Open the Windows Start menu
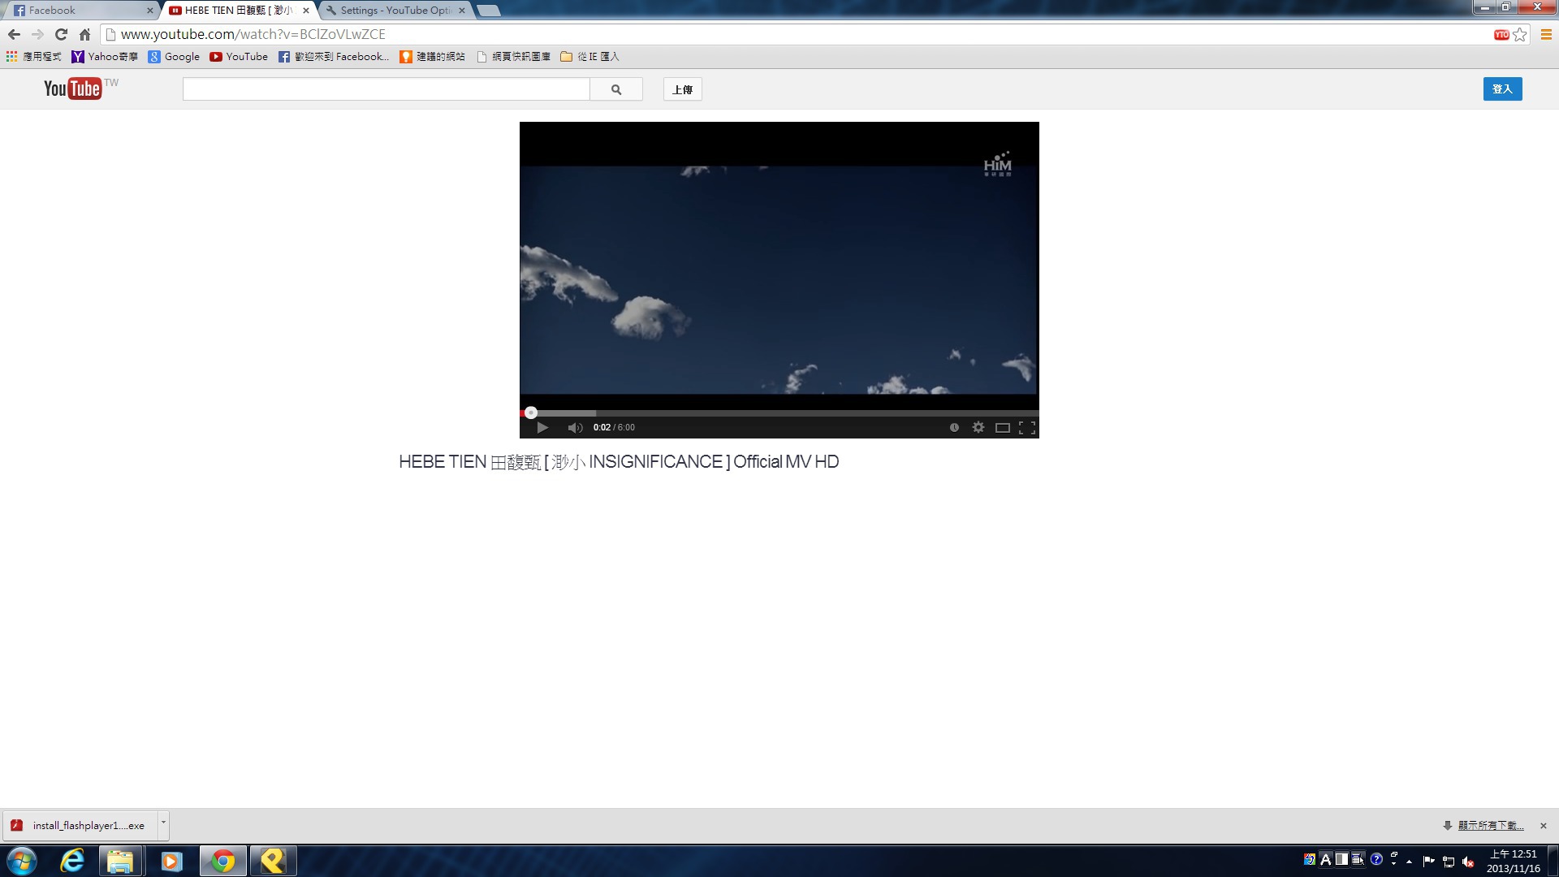 22,861
